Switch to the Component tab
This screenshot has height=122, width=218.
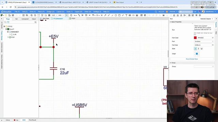pyautogui.click(x=25, y=19)
